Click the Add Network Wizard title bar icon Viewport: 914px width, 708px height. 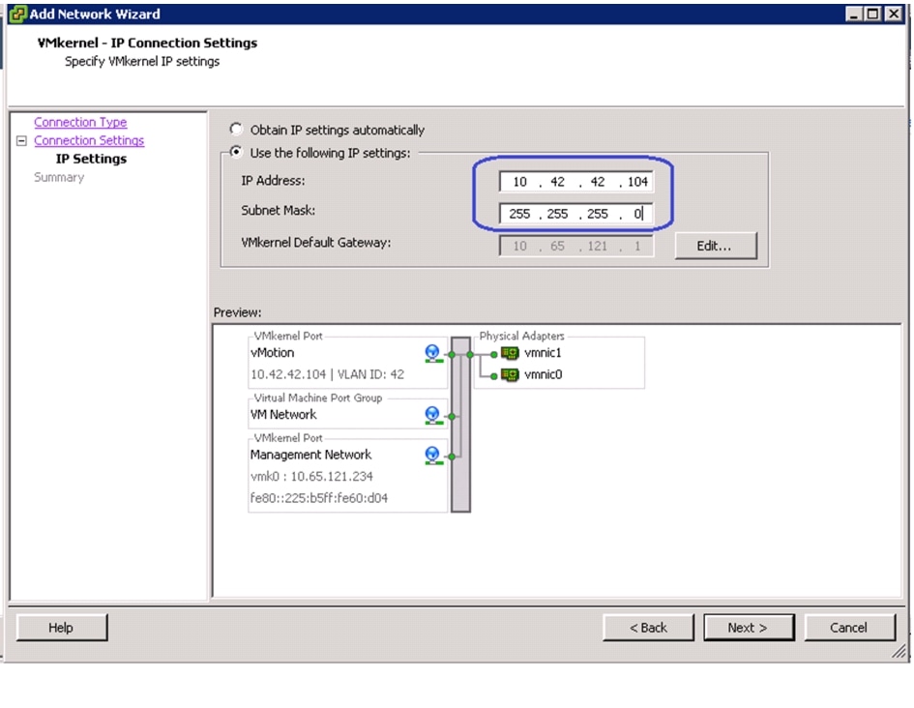[17, 14]
